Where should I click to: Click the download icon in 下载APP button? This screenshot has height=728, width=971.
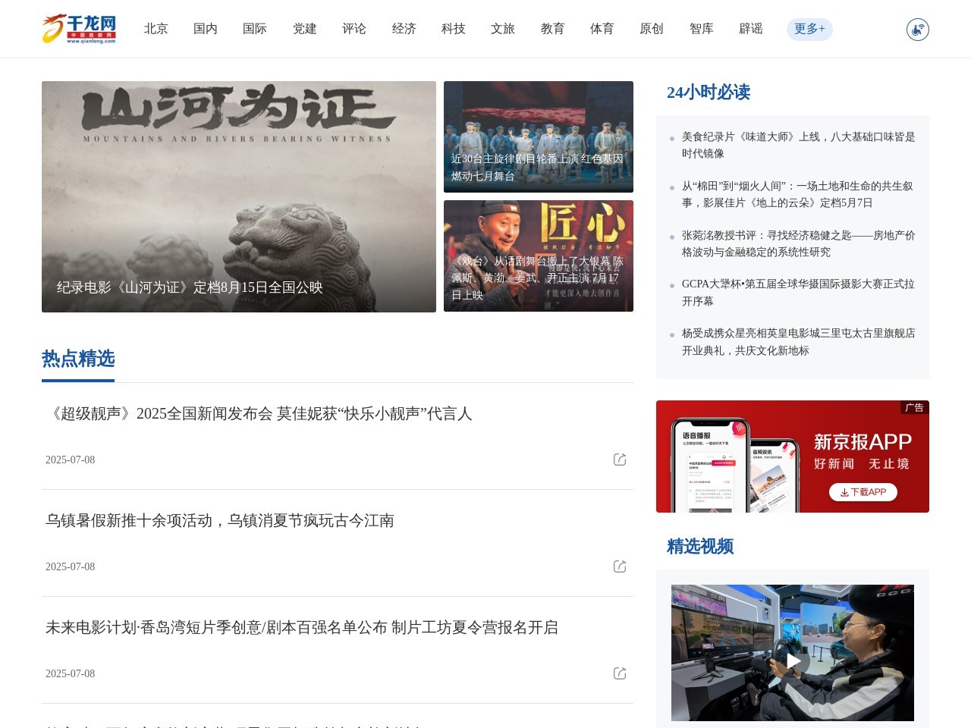[844, 492]
